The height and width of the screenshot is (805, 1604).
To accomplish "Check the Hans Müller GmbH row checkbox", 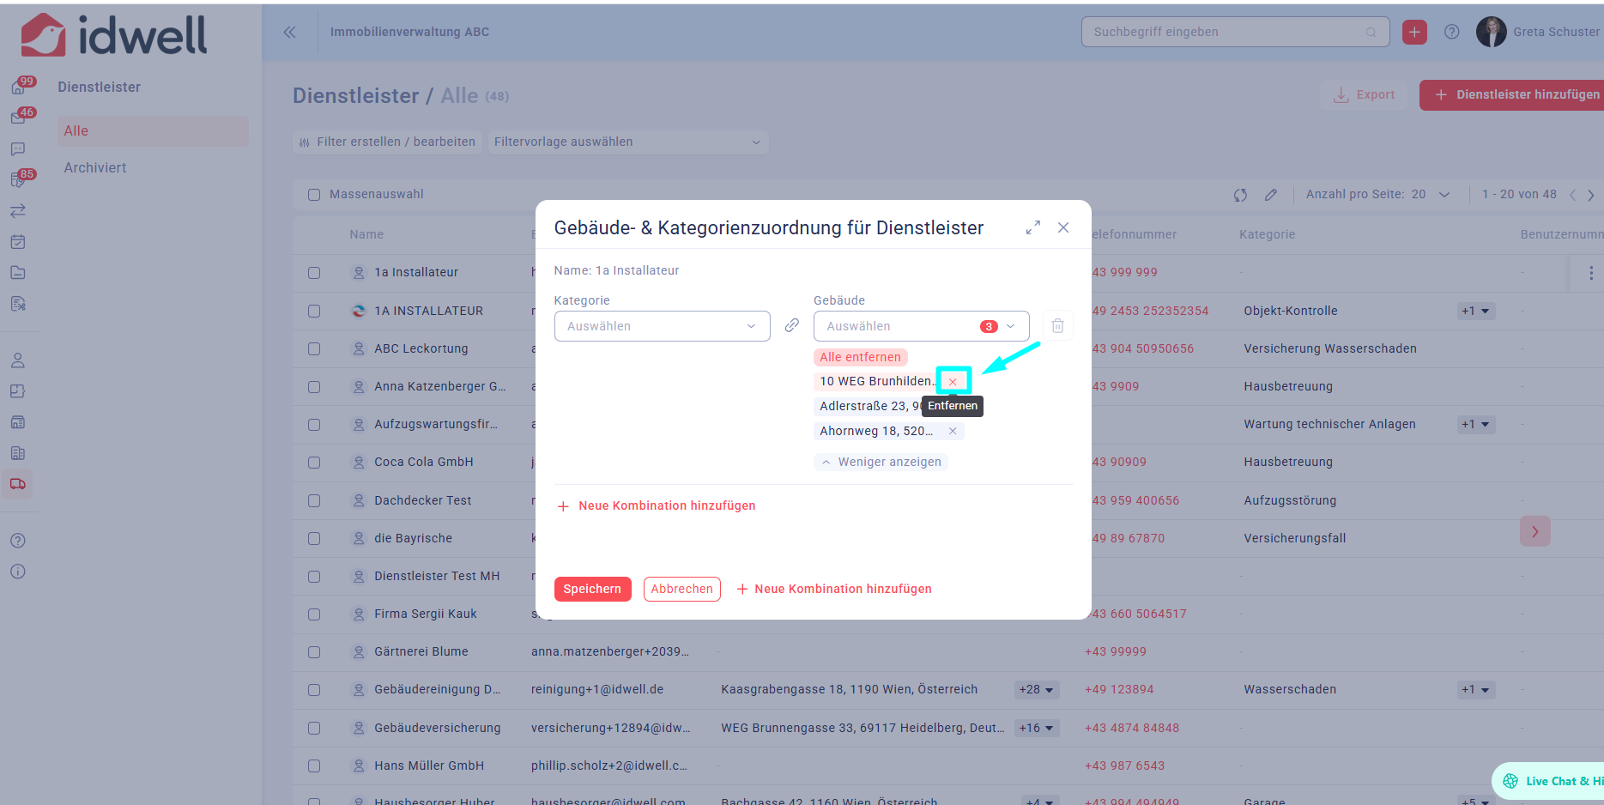I will pyautogui.click(x=314, y=766).
